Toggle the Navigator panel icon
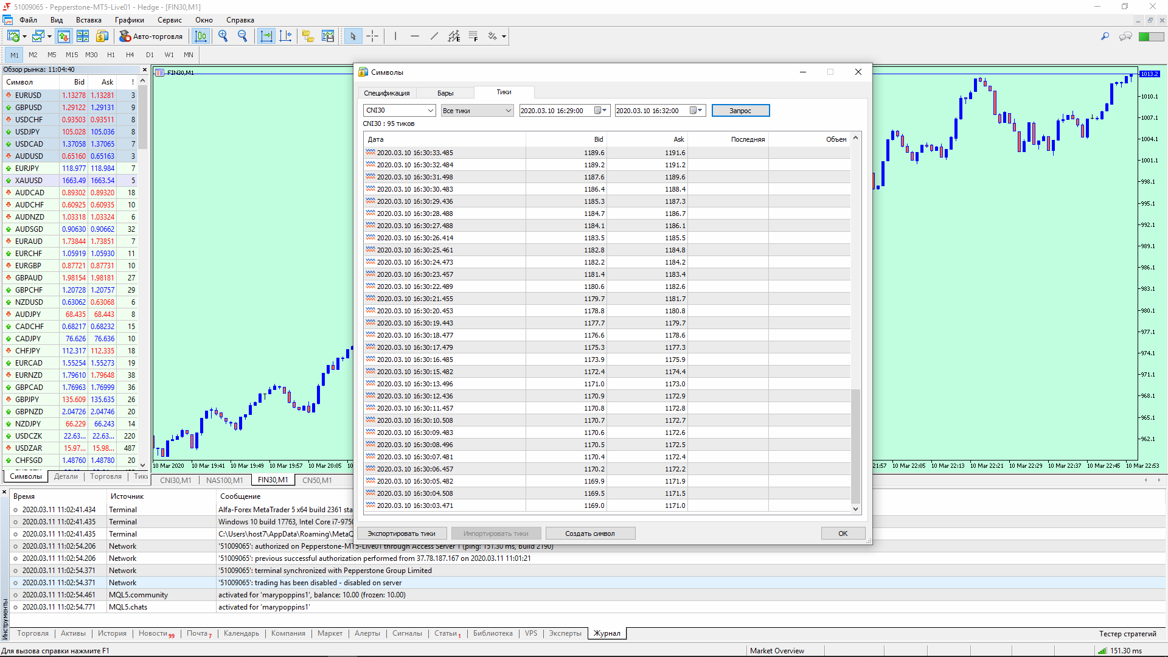Viewport: 1168px width, 657px height. click(102, 36)
